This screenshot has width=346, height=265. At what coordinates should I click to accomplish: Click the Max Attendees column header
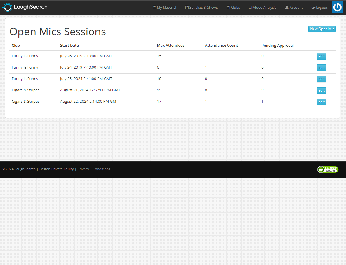click(171, 46)
